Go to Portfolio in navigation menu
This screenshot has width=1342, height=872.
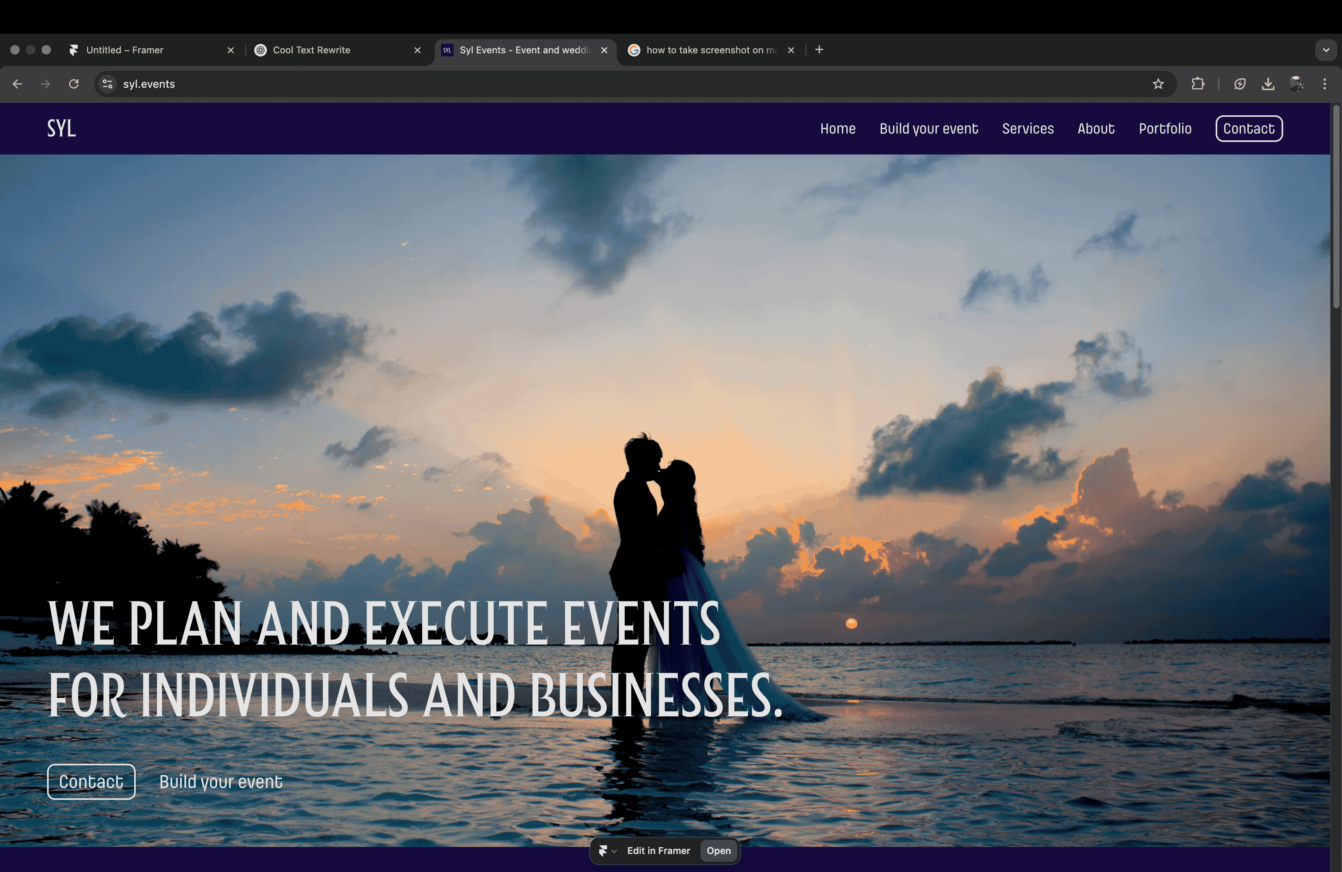point(1165,129)
